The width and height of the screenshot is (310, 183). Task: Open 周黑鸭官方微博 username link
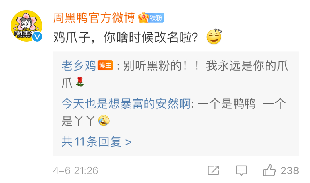coord(94,18)
